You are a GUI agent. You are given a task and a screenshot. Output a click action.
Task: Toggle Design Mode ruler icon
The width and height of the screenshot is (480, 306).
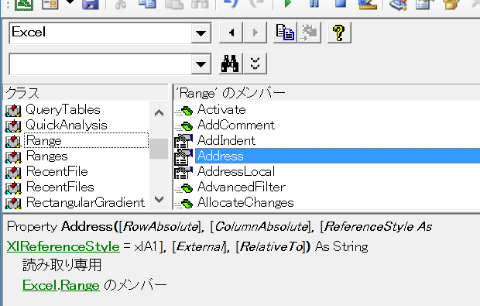point(368,4)
